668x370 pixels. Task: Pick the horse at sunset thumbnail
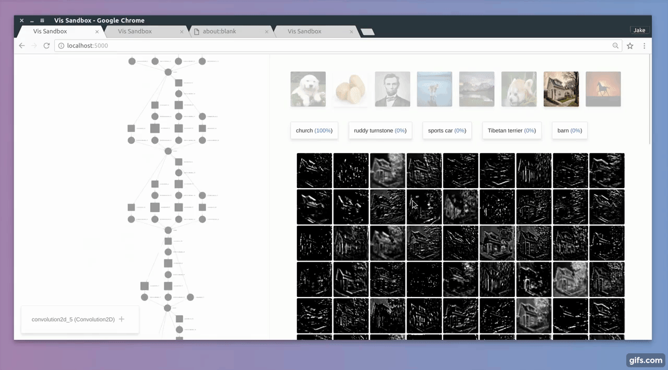(603, 89)
